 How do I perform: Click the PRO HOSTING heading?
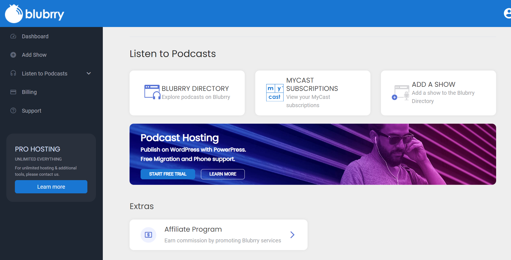(37, 149)
